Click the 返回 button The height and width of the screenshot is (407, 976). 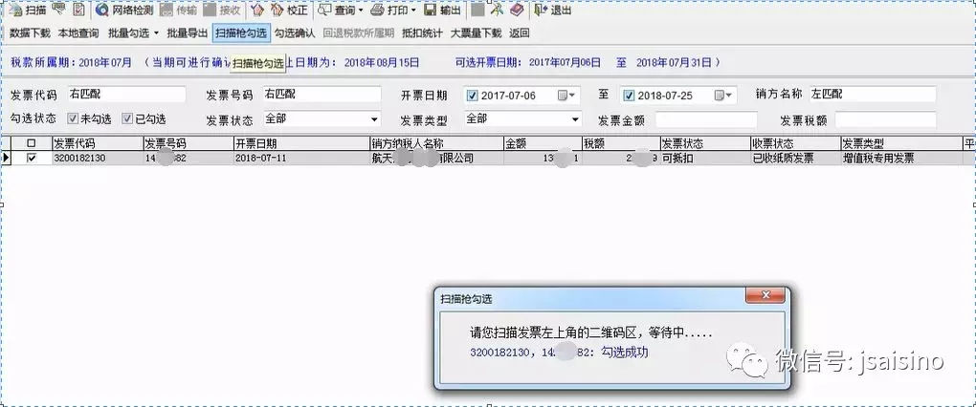519,32
